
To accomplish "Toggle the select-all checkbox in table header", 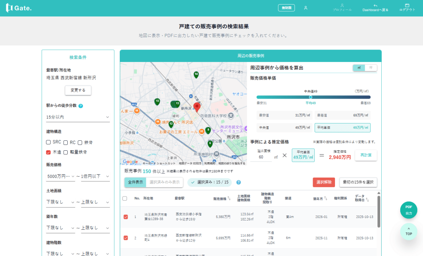I will point(125,199).
